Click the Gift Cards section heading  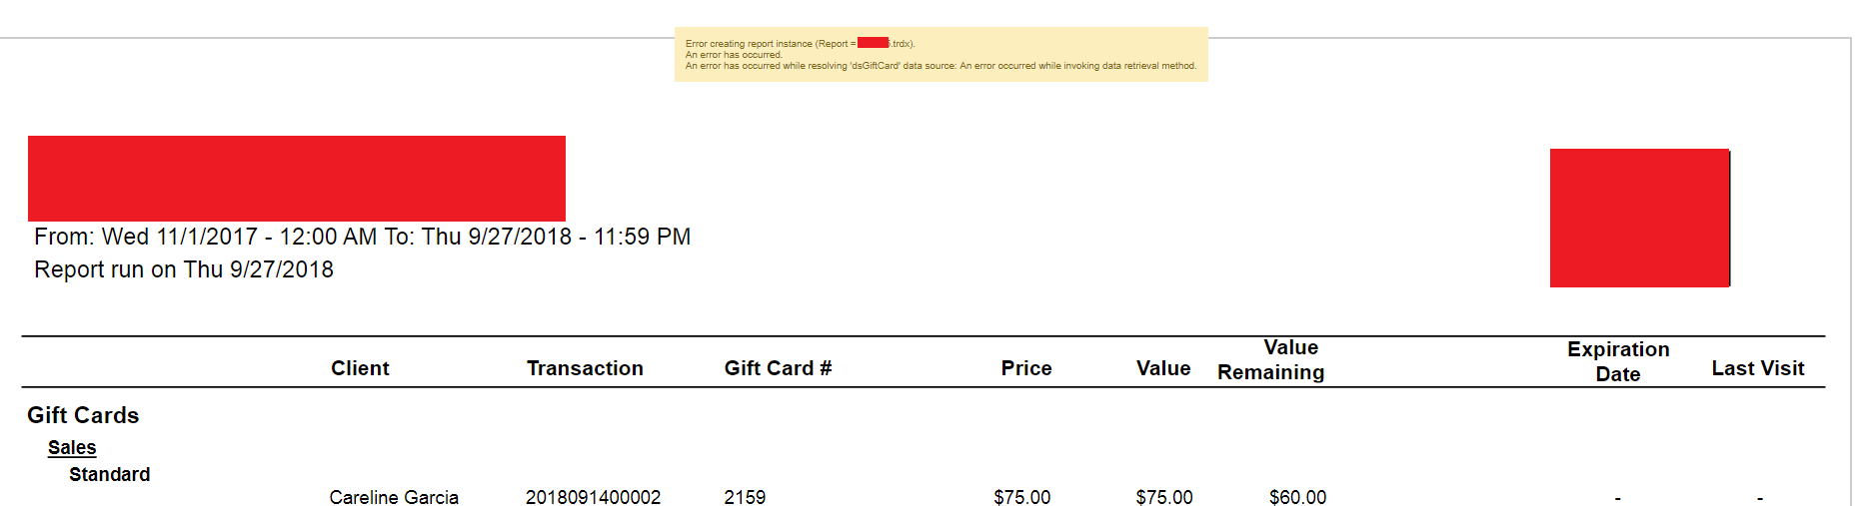click(x=83, y=415)
